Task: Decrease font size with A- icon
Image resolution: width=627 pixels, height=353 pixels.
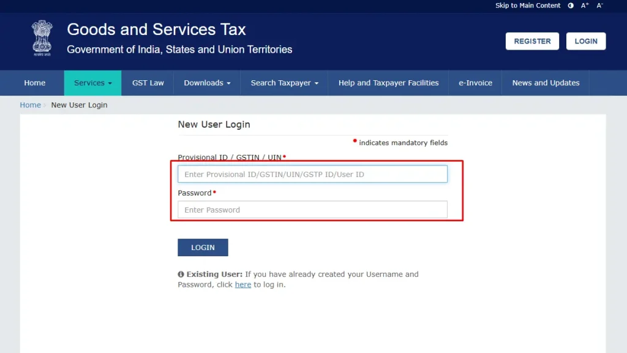Action: pos(599,6)
